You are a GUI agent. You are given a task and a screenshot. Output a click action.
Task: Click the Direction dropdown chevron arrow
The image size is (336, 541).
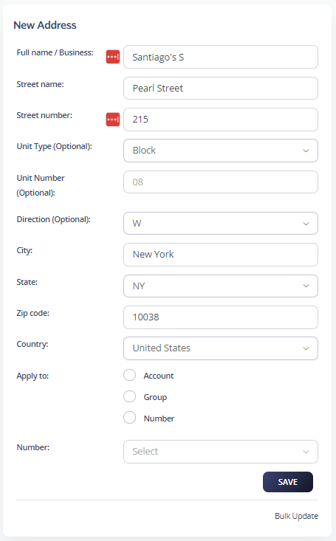pyautogui.click(x=306, y=224)
